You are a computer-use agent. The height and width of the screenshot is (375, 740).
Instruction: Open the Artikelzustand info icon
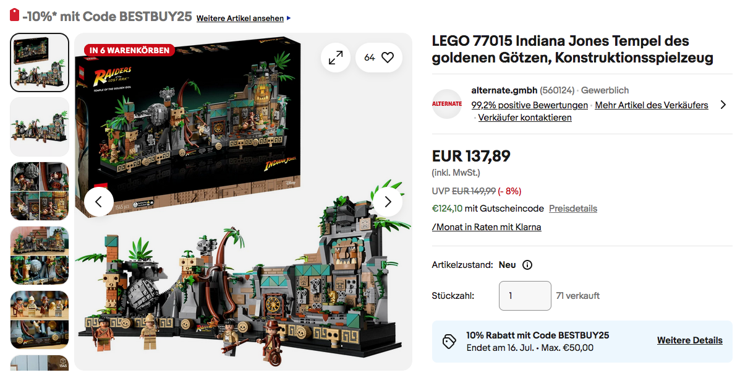pos(527,265)
